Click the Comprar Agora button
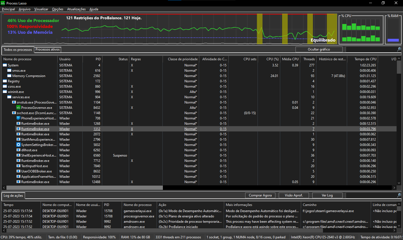The width and height of the screenshot is (403, 240). [260, 195]
